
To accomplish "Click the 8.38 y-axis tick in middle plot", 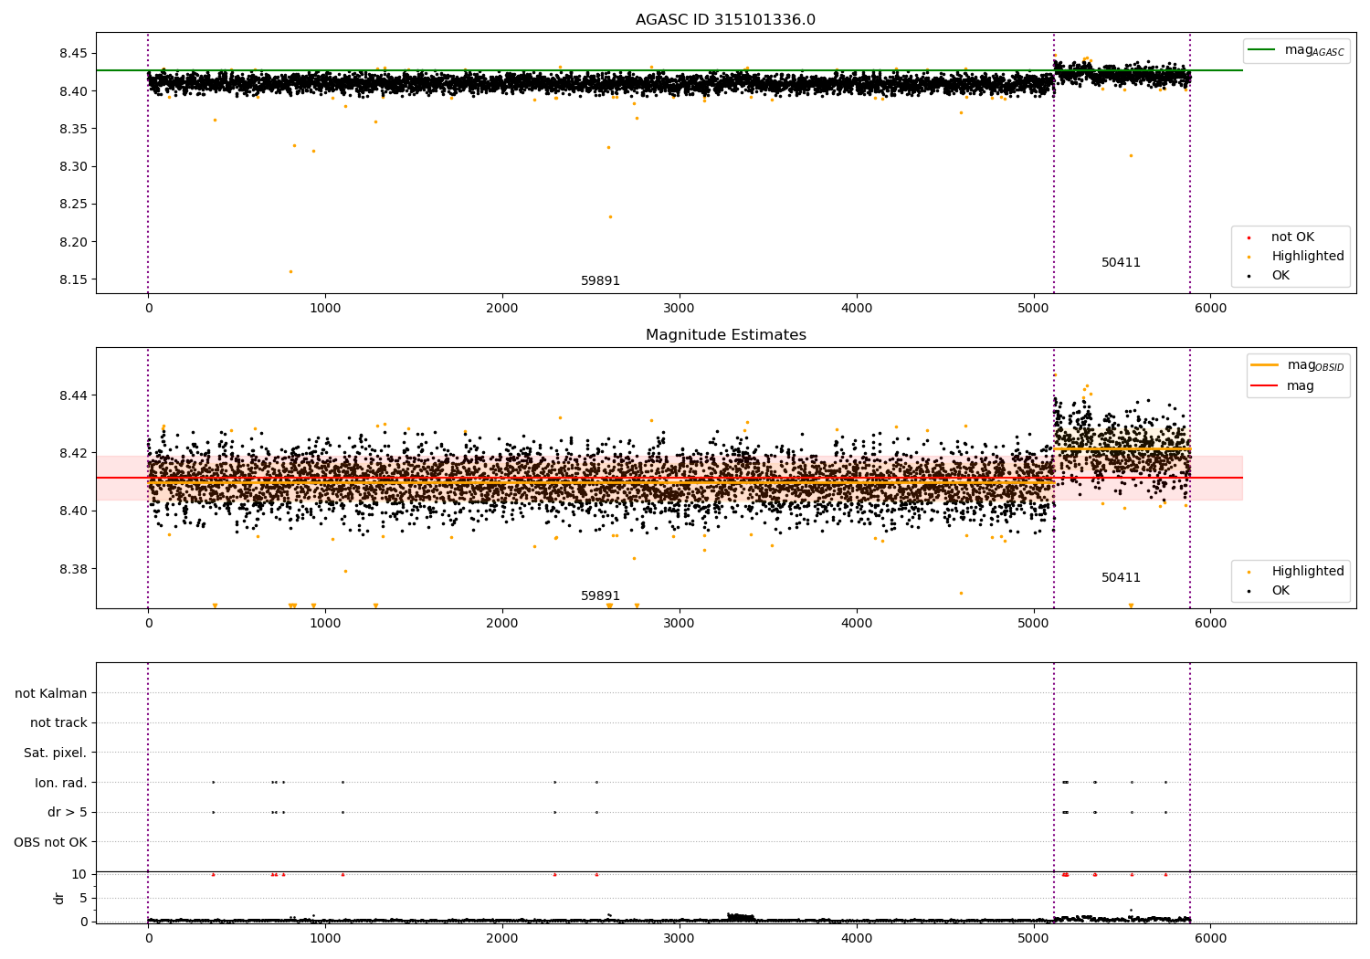I will tap(73, 569).
